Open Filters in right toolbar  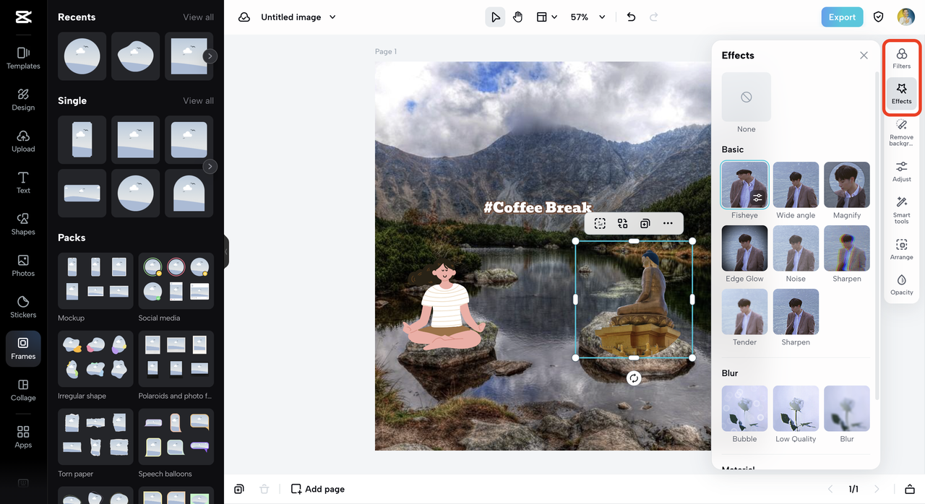coord(901,58)
